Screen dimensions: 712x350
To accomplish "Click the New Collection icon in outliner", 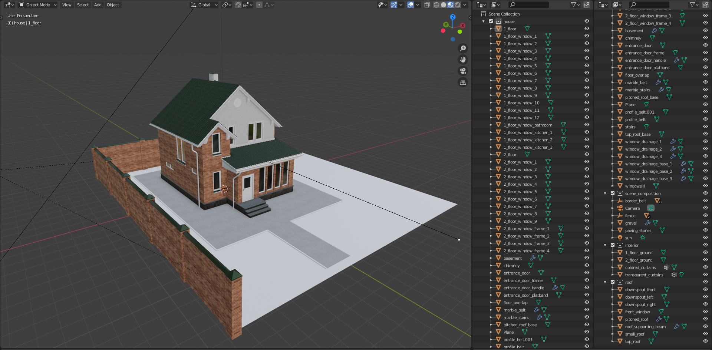I will click(x=586, y=5).
